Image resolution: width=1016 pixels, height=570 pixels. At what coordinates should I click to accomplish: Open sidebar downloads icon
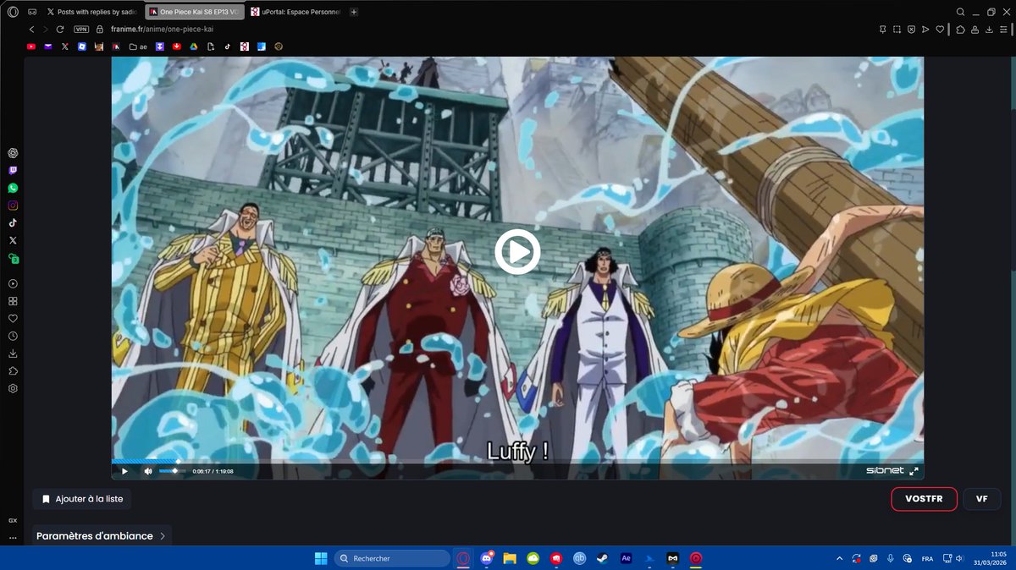click(x=13, y=354)
